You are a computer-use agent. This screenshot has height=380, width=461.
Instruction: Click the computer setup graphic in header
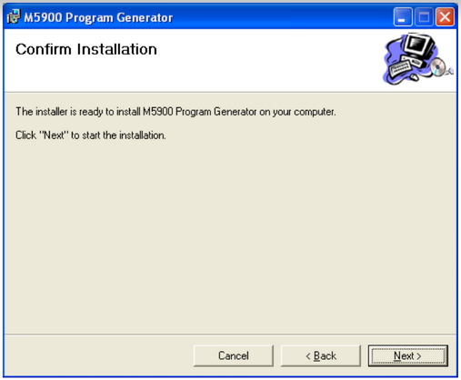pos(418,59)
